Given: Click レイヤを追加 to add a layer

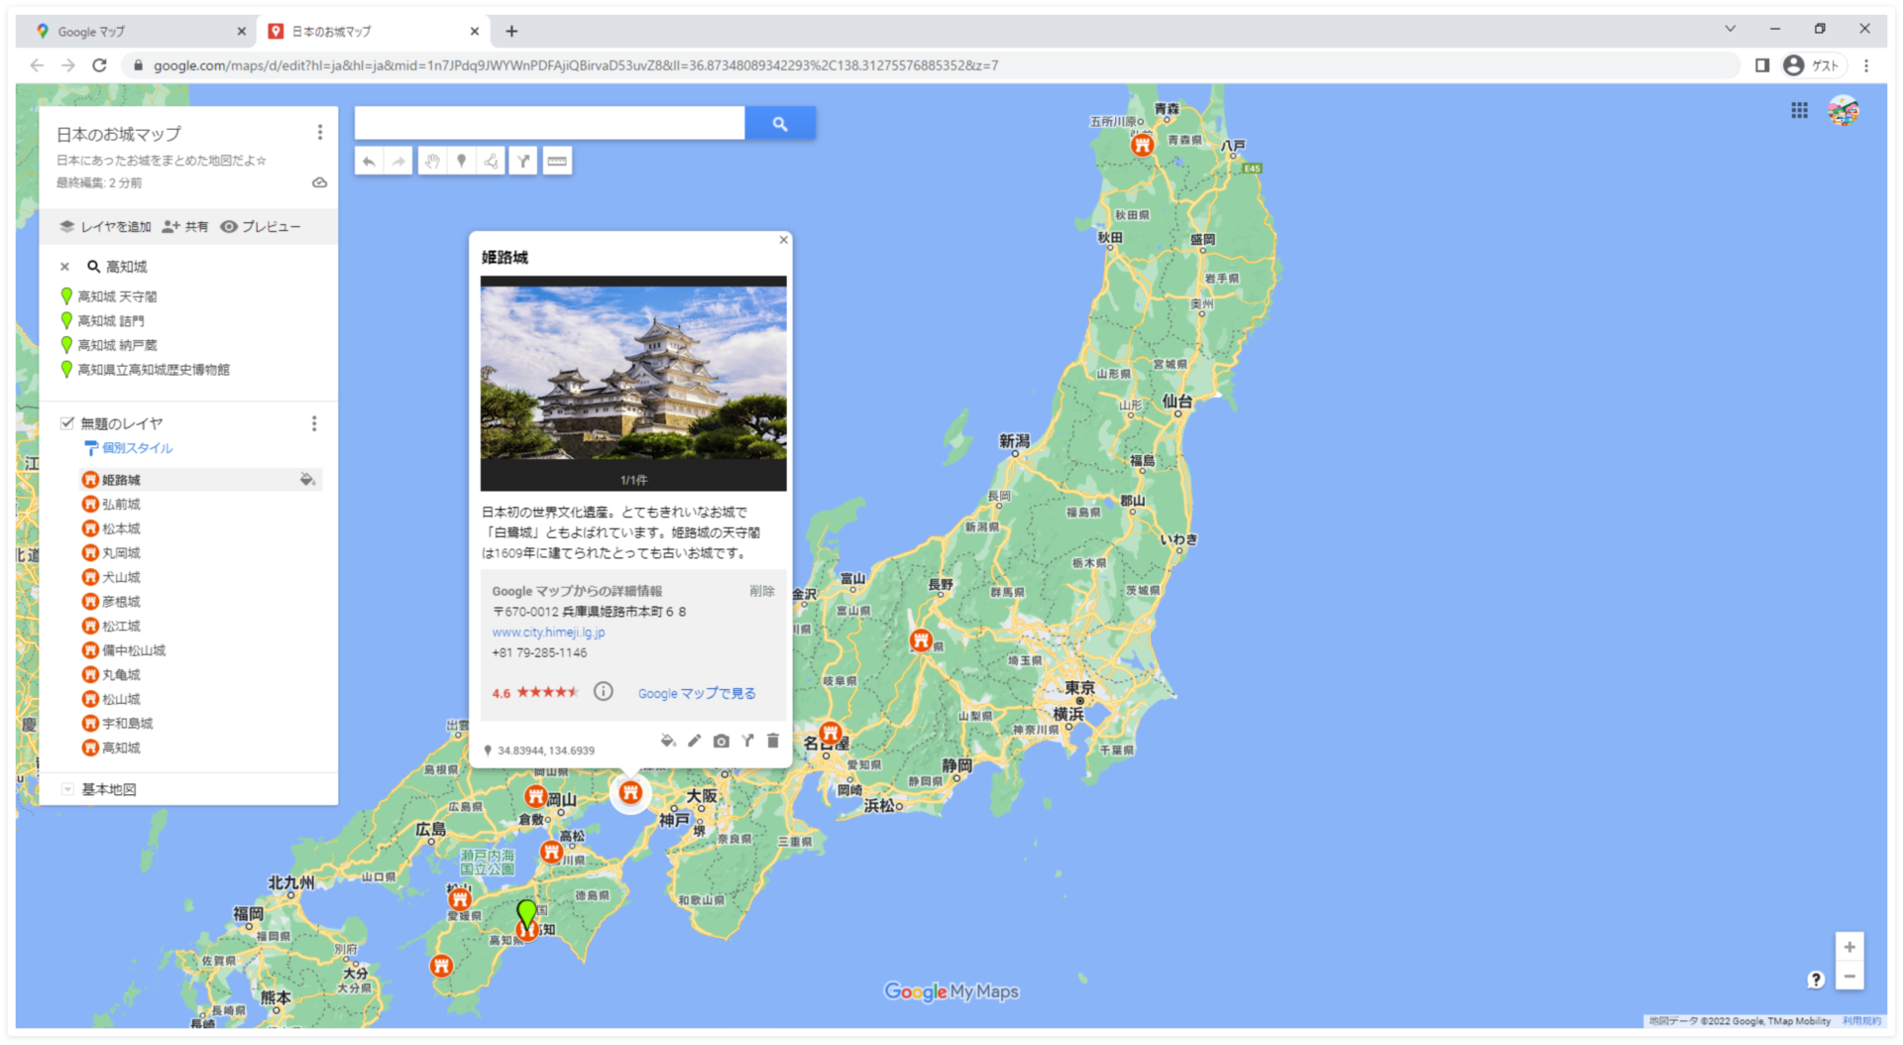Looking at the screenshot, I should [x=105, y=227].
